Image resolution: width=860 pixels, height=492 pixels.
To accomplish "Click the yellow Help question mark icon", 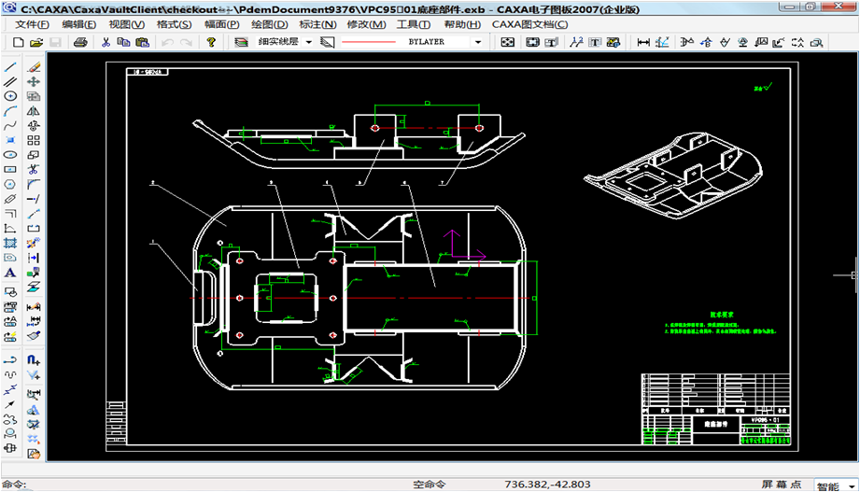I will [x=212, y=43].
